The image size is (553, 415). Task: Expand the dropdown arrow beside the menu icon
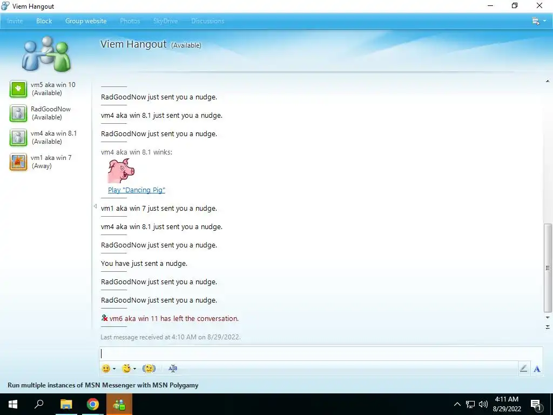tap(544, 21)
